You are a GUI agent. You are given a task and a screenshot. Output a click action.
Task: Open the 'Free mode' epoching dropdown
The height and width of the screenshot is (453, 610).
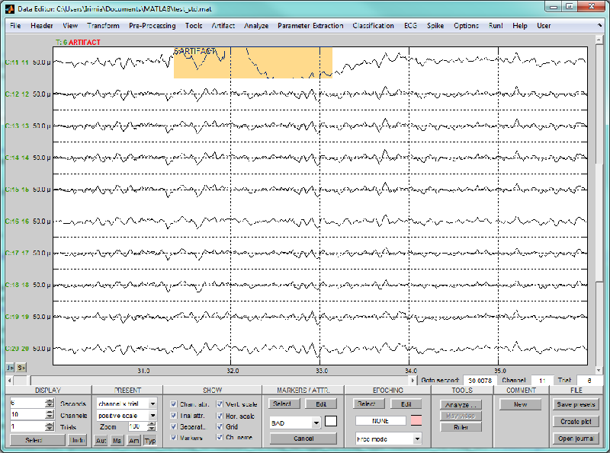389,439
